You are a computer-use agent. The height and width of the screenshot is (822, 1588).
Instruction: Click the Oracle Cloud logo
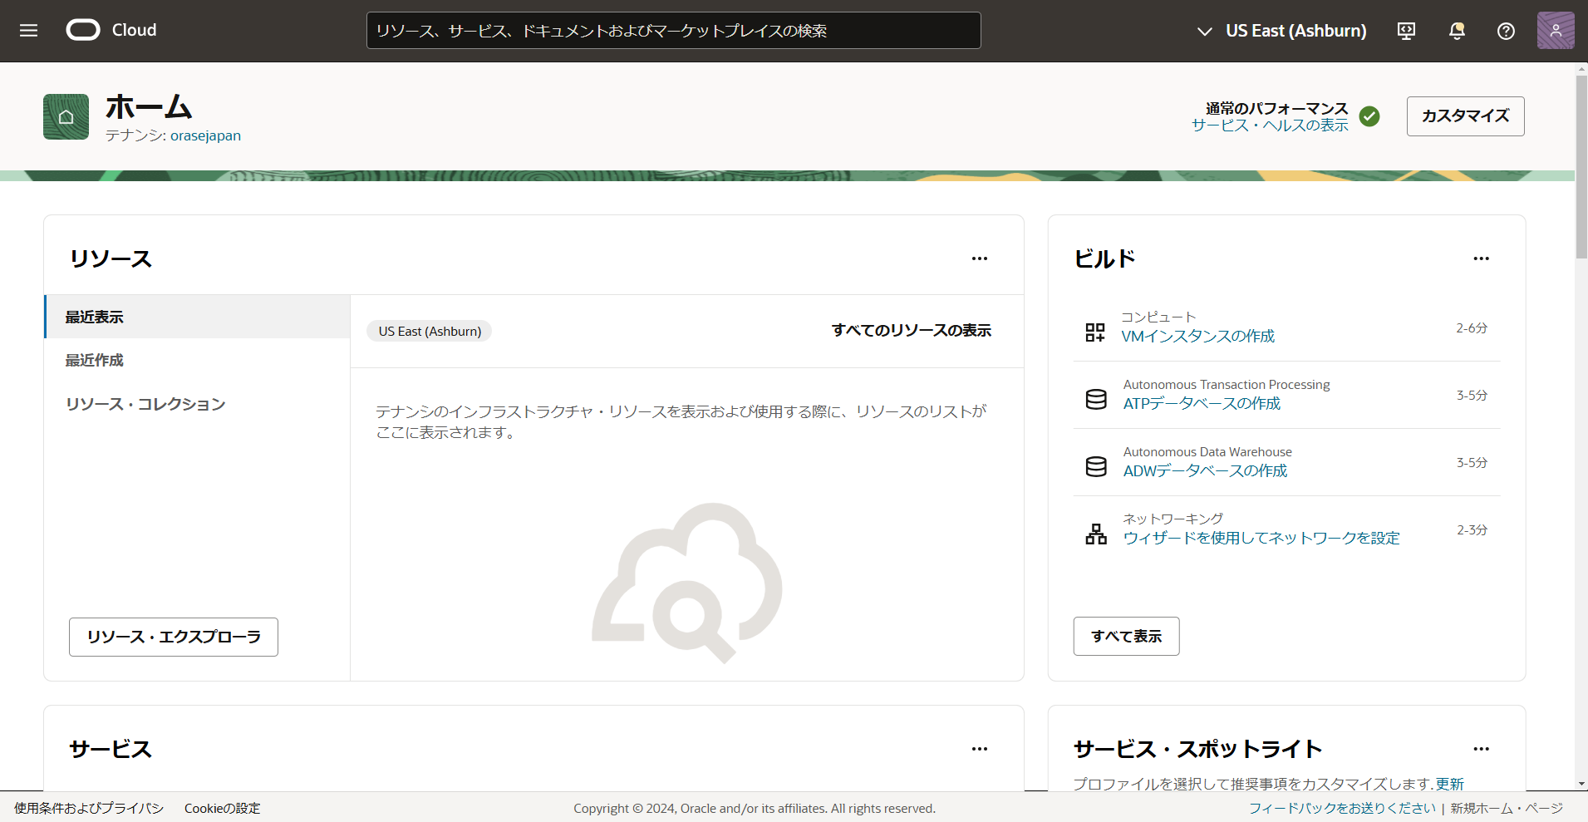pos(111,30)
